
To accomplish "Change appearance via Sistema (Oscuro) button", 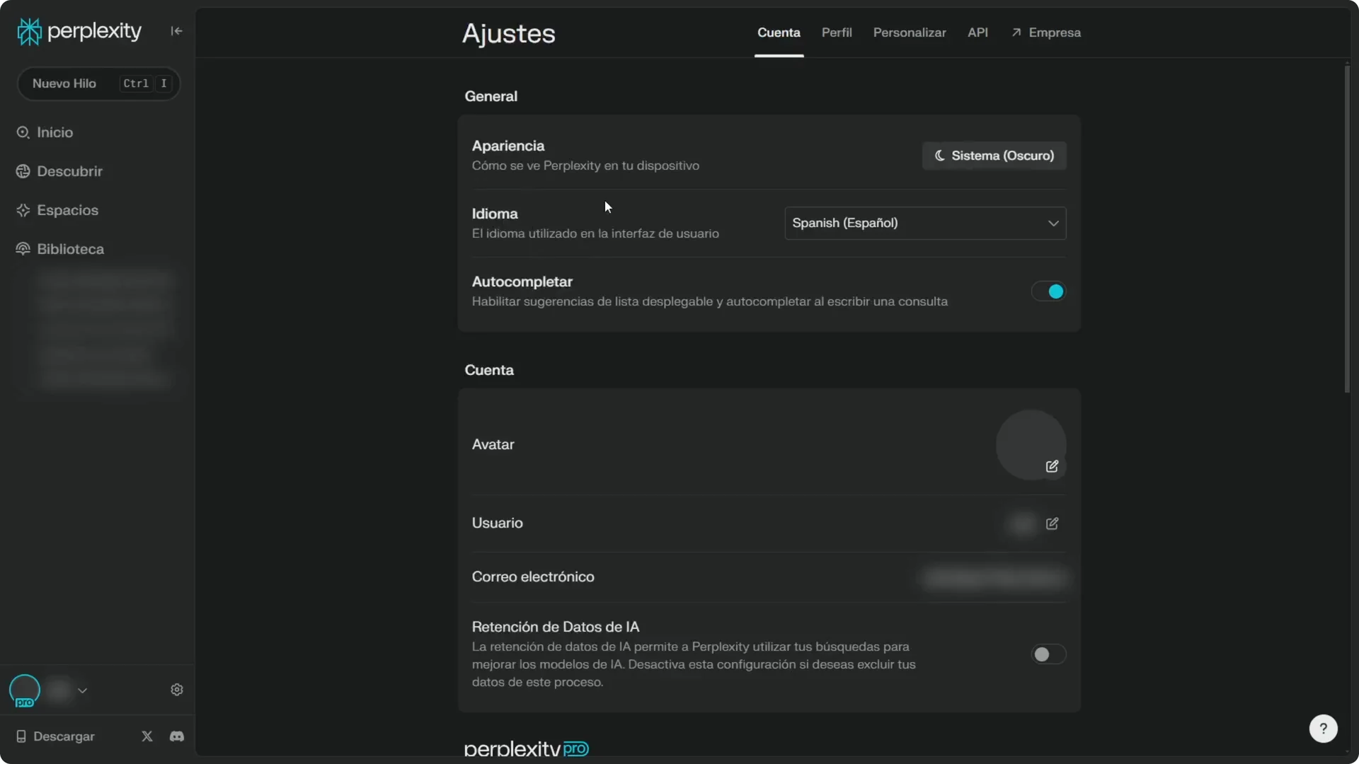I will point(993,156).
